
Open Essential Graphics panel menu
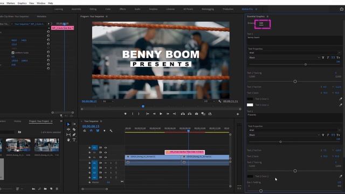click(x=267, y=17)
